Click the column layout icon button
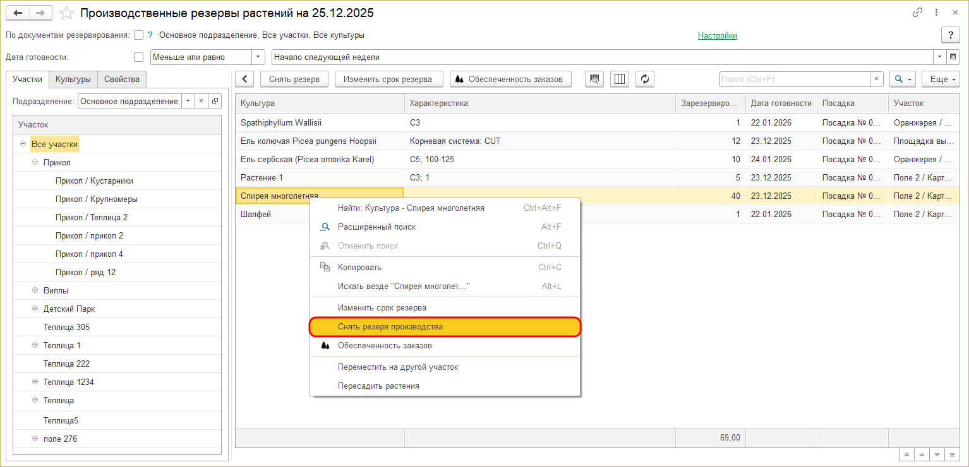 pyautogui.click(x=620, y=79)
